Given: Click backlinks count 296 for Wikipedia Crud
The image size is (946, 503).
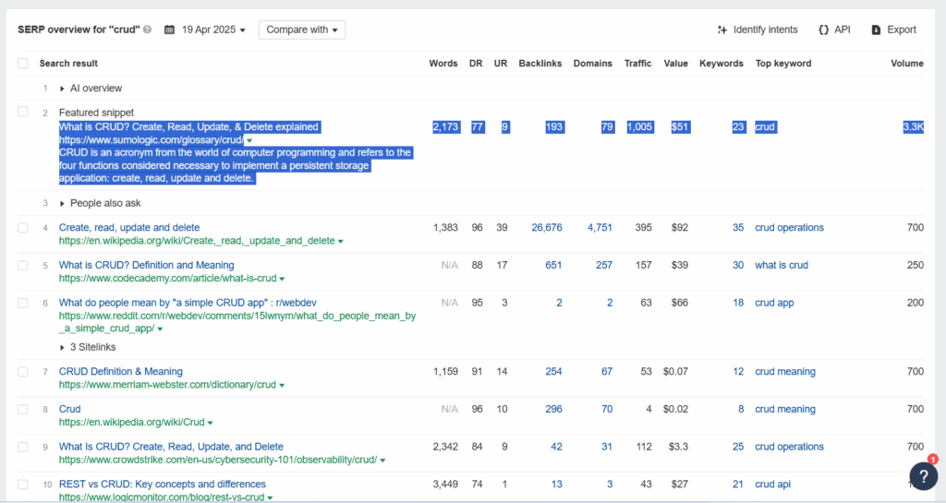Looking at the screenshot, I should click(x=553, y=409).
